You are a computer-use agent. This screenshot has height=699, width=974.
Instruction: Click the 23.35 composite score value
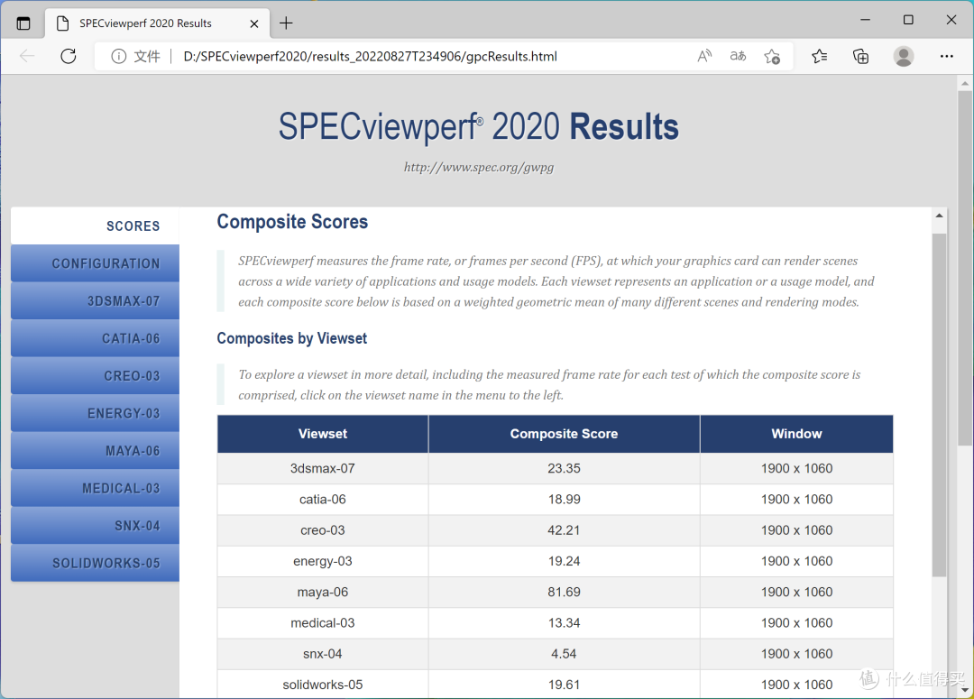tap(564, 468)
